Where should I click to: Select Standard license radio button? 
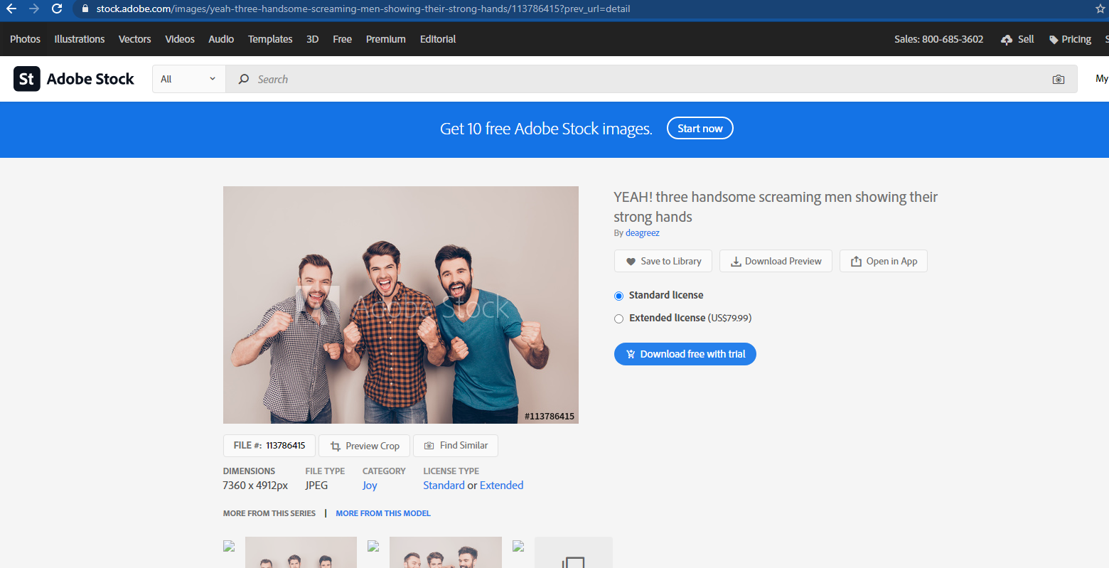(x=618, y=296)
